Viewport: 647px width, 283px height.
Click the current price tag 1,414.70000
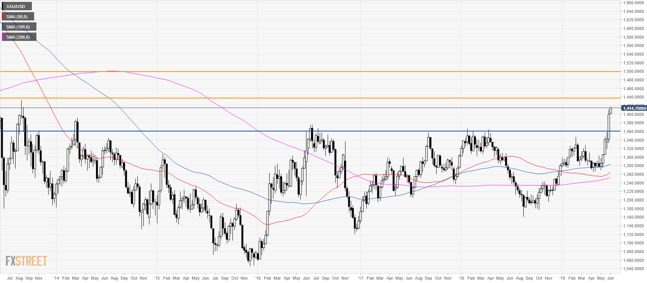(x=634, y=108)
